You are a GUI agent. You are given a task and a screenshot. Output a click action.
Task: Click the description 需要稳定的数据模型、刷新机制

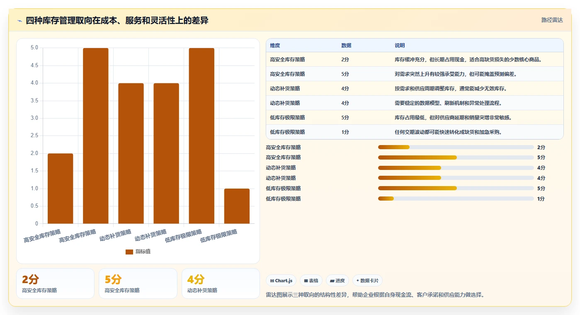(448, 103)
